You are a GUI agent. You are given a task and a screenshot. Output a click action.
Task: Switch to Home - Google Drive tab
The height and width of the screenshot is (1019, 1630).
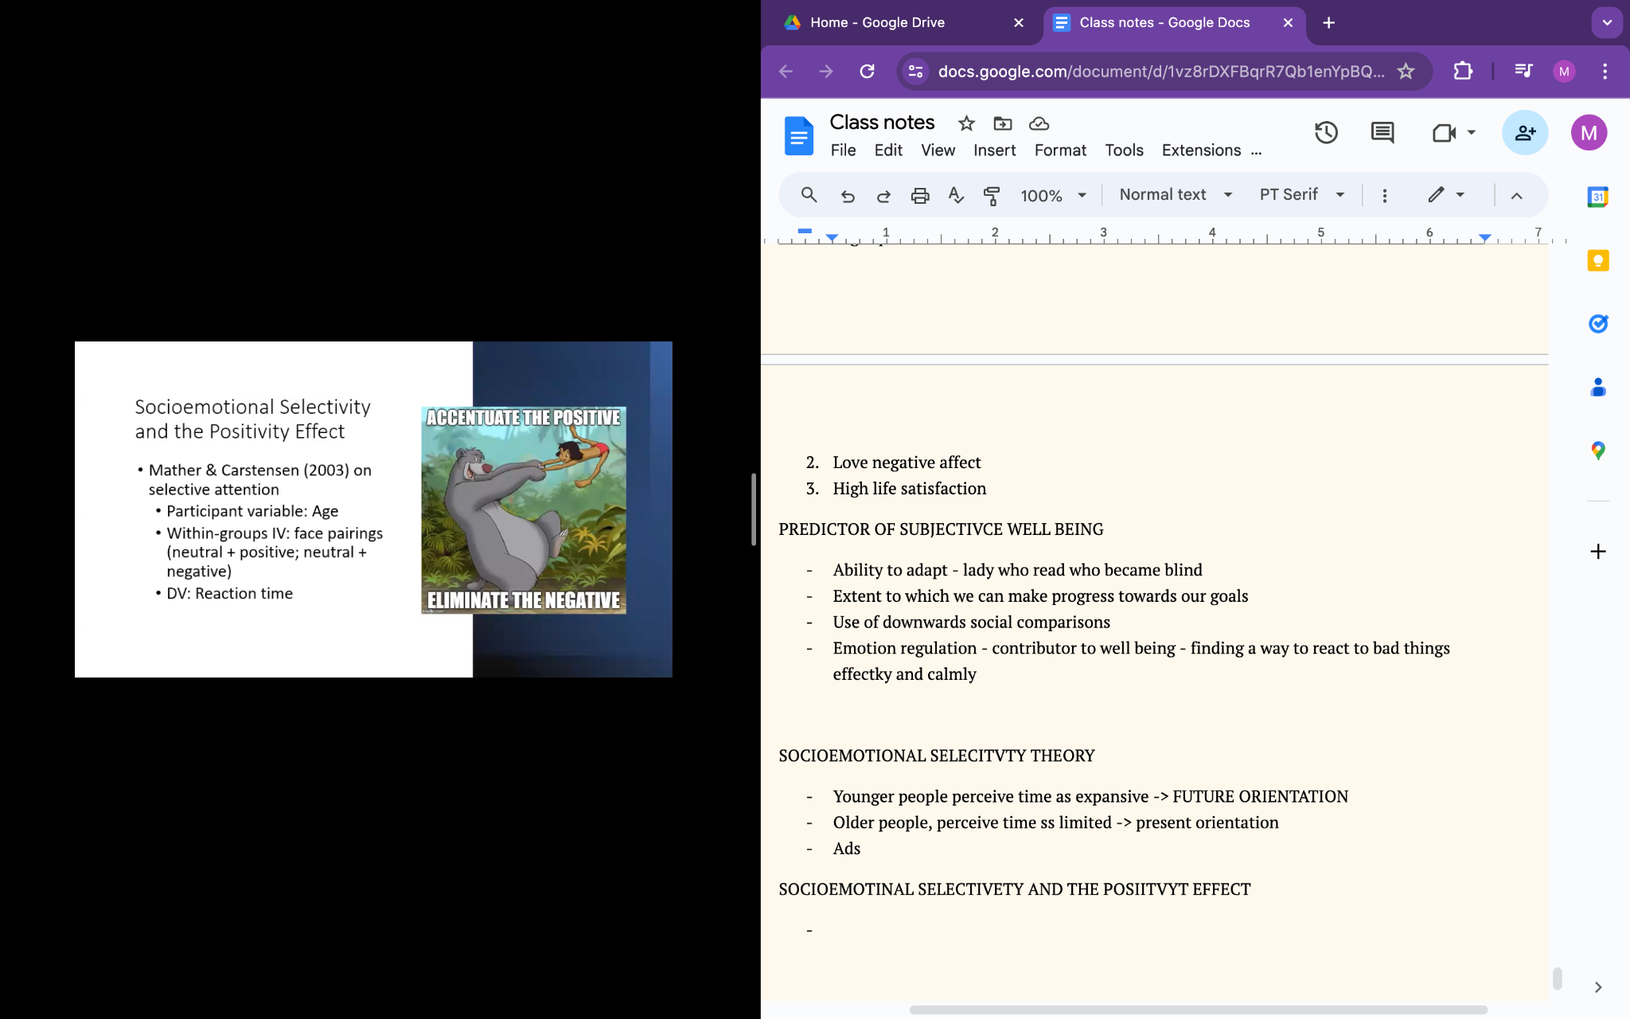877,22
